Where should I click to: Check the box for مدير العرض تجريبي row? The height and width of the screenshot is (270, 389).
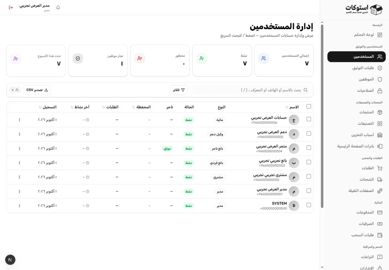(309, 191)
